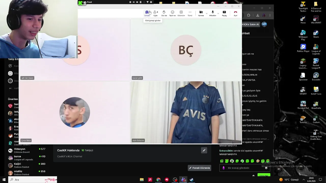Image resolution: width=326 pixels, height=183 pixels.
Task: Click the Sokucu3bin username in chat
Action: coord(226,151)
